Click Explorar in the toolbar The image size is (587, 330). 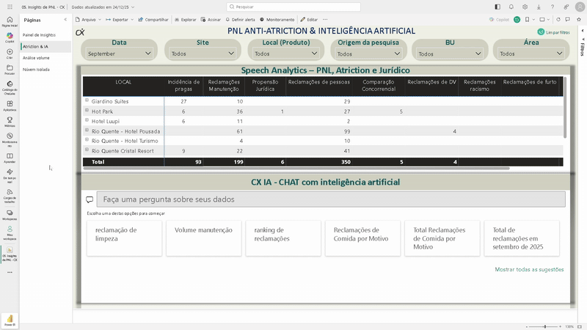[186, 20]
